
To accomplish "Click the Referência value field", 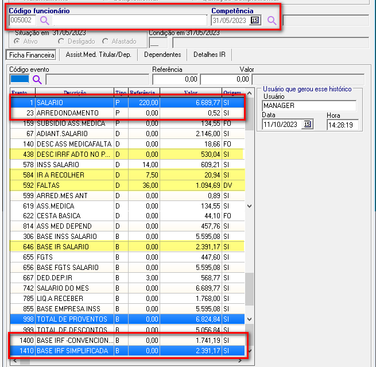I will tap(175, 79).
